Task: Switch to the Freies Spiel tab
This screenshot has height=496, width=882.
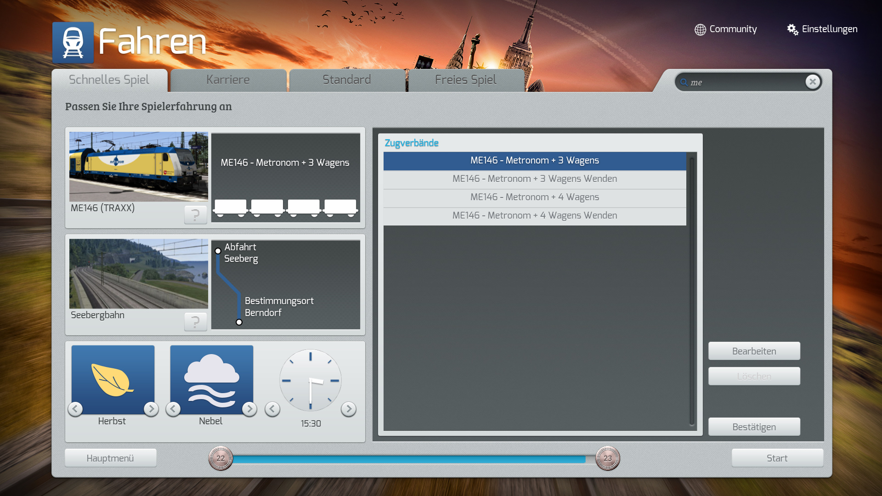Action: pyautogui.click(x=465, y=80)
